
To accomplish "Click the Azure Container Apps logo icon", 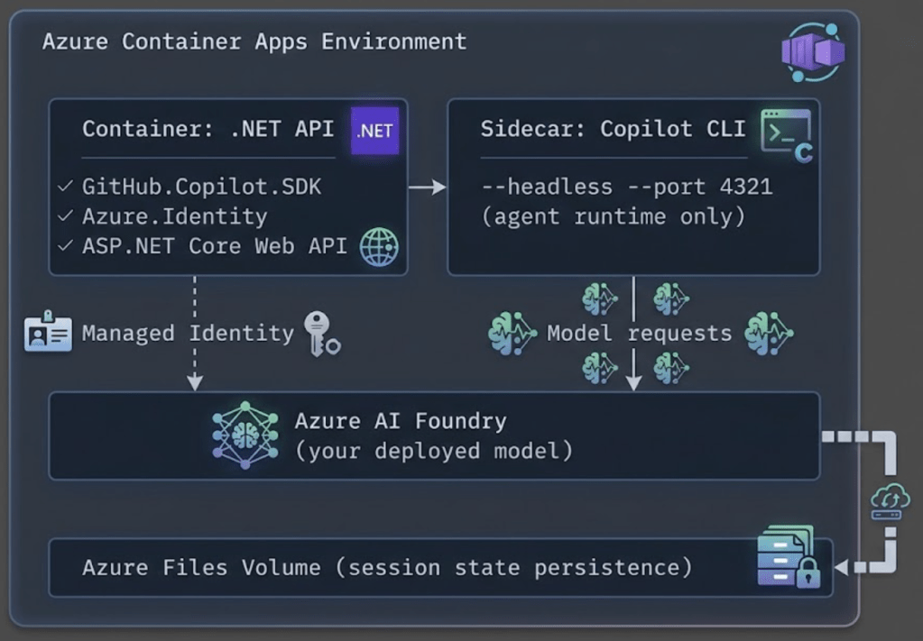I will point(812,51).
